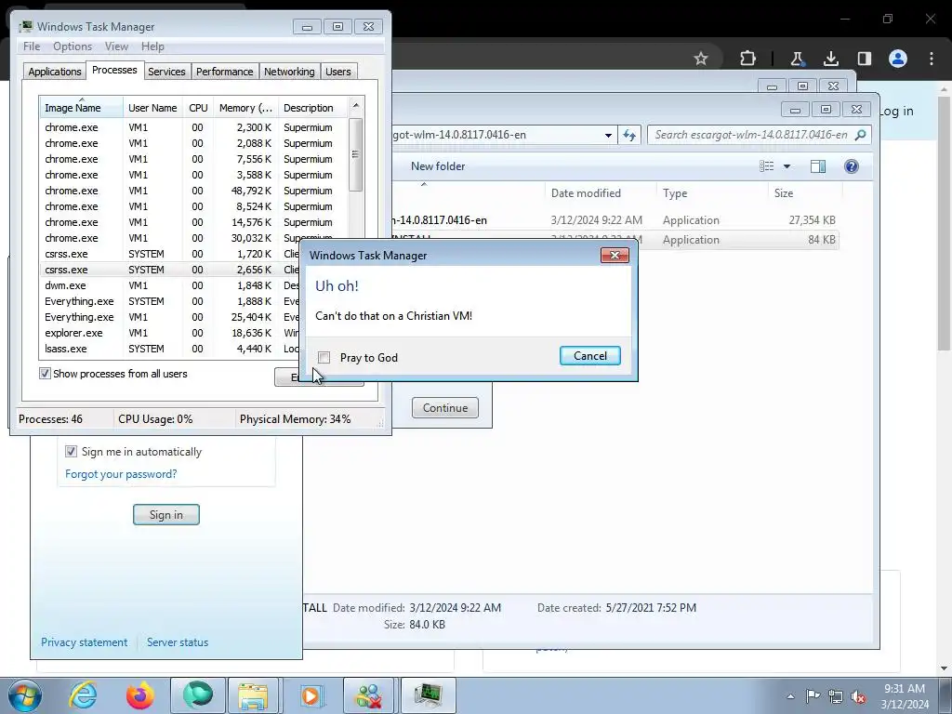Open browser downloads icon
The width and height of the screenshot is (952, 714).
pos(830,59)
